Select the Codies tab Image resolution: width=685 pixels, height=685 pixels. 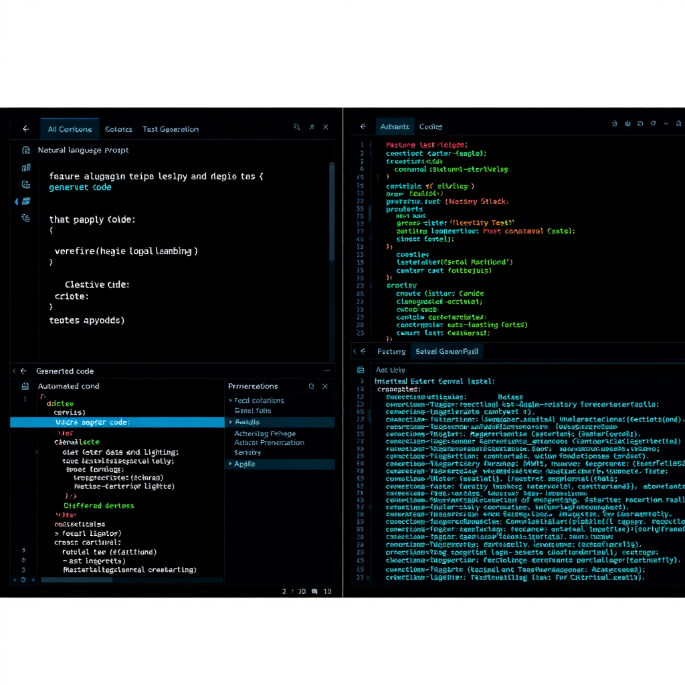431,126
